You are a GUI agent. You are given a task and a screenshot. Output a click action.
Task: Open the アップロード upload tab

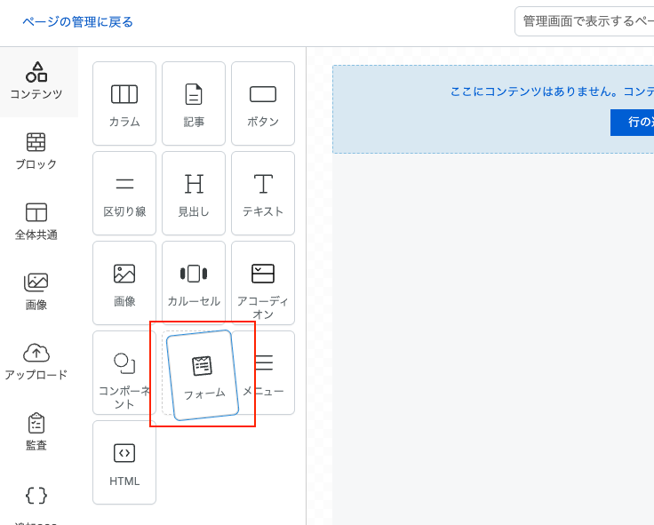(x=36, y=362)
